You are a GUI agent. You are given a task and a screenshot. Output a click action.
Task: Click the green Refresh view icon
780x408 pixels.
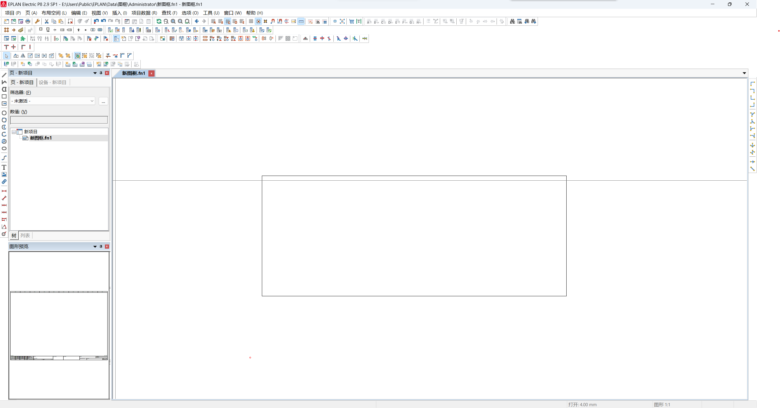click(159, 21)
